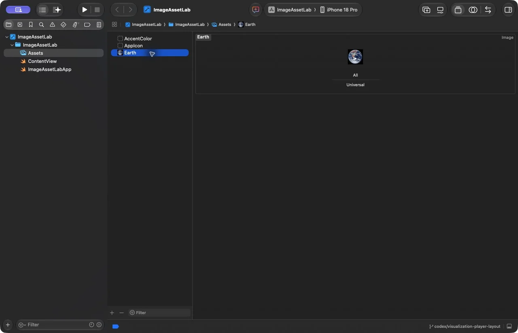Viewport: 518px width, 333px height.
Task: Click the device settings icon beside Library
Action: [440, 10]
